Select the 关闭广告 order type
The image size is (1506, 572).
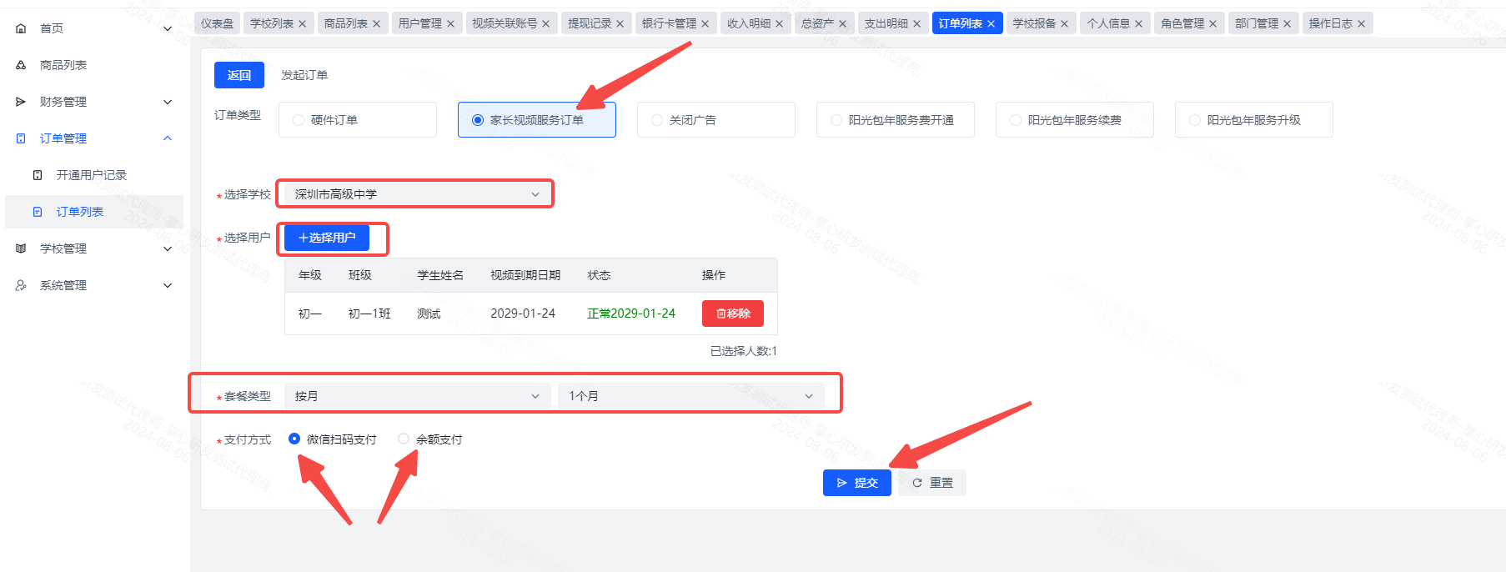click(657, 120)
